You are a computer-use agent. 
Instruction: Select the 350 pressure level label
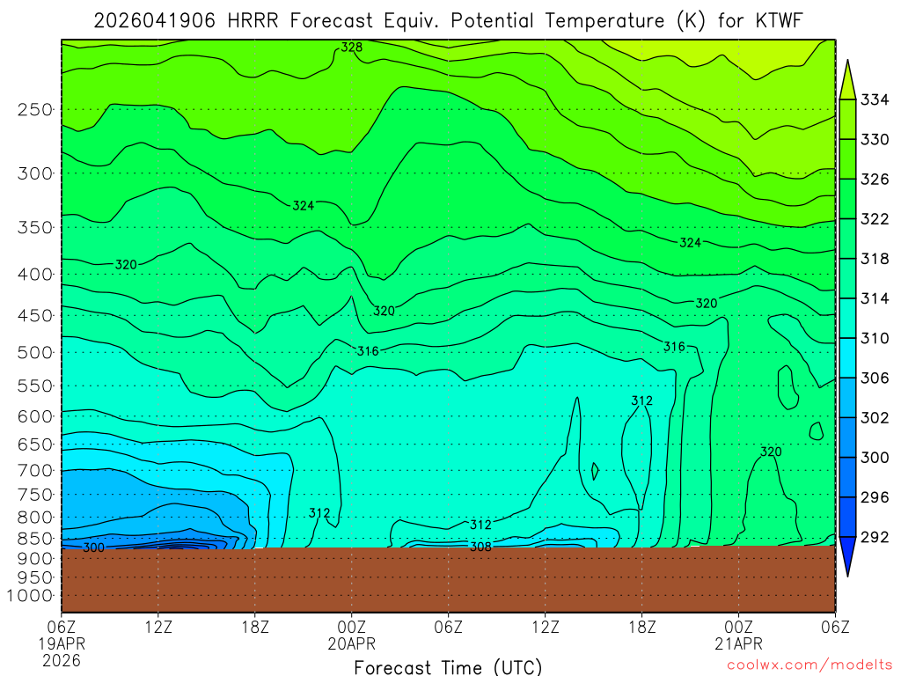click(x=35, y=228)
